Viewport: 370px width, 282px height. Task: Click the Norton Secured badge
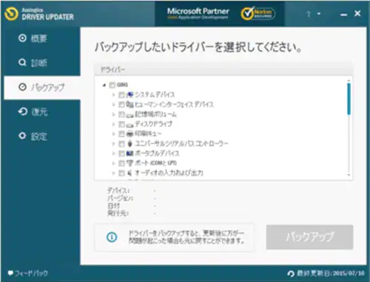(258, 13)
